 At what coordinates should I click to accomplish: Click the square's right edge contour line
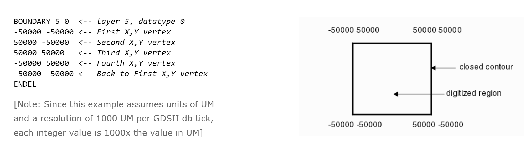pyautogui.click(x=431, y=79)
